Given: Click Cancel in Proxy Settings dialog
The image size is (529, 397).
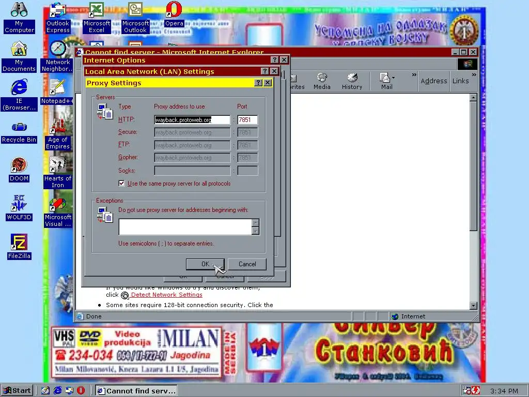Looking at the screenshot, I should 247,264.
